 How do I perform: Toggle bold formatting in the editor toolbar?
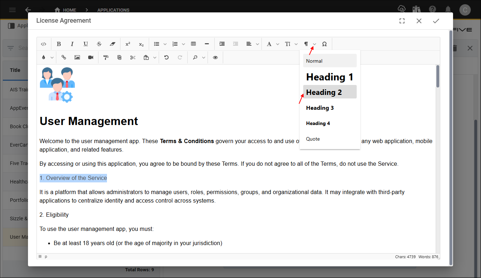point(59,44)
